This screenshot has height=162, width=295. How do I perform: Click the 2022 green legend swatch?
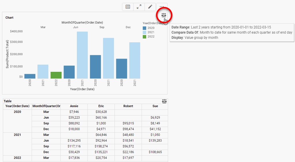point(144,37)
